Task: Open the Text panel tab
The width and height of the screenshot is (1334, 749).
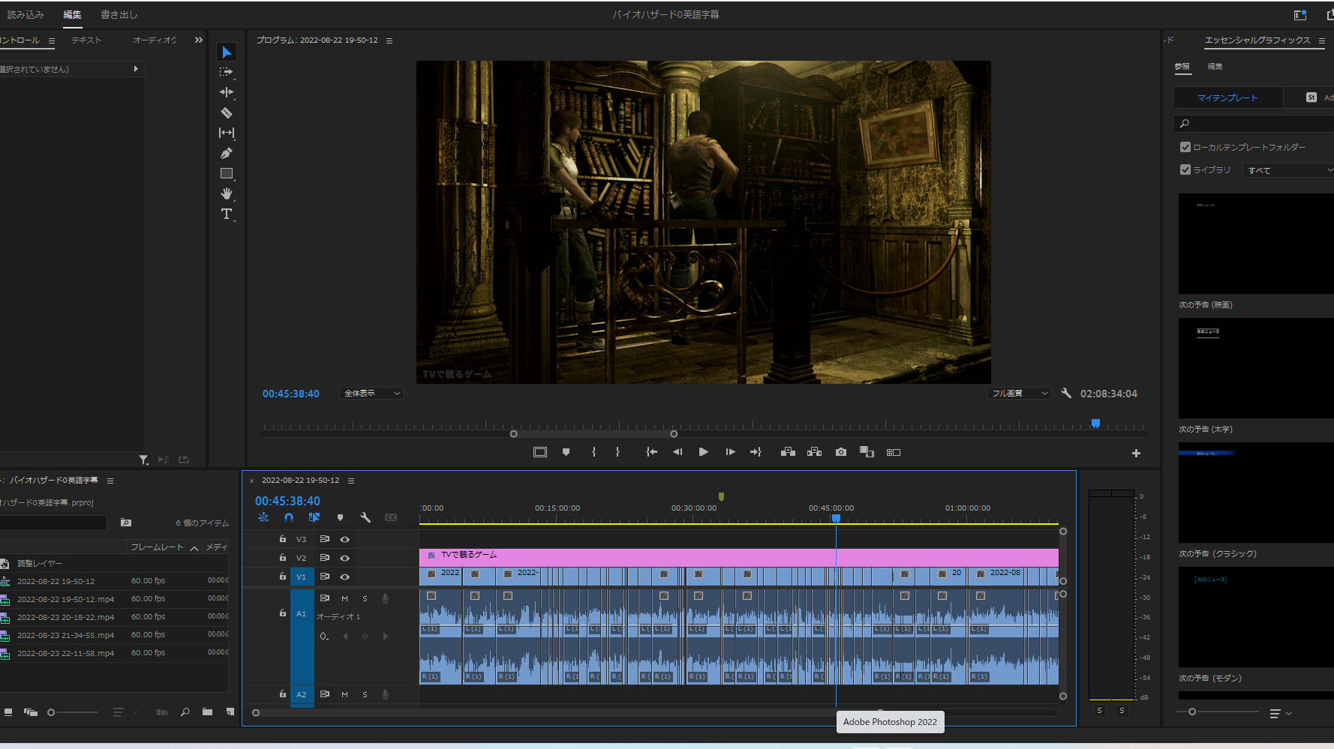Action: [x=86, y=40]
